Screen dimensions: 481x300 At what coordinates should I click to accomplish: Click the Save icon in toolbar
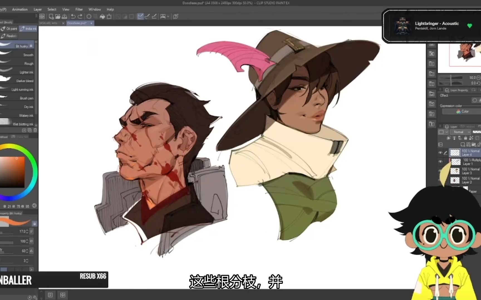(x=64, y=16)
